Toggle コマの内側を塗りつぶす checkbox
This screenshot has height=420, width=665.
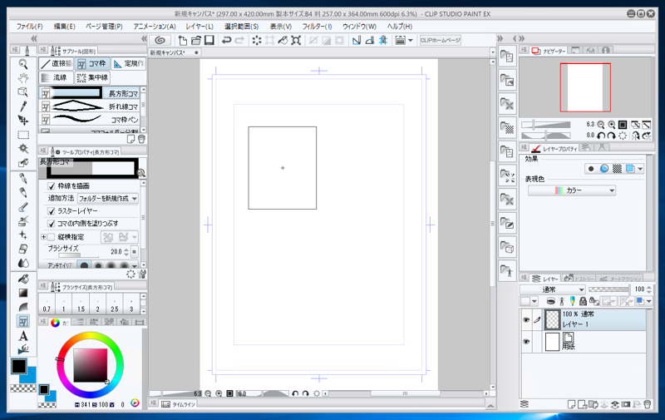tap(52, 223)
